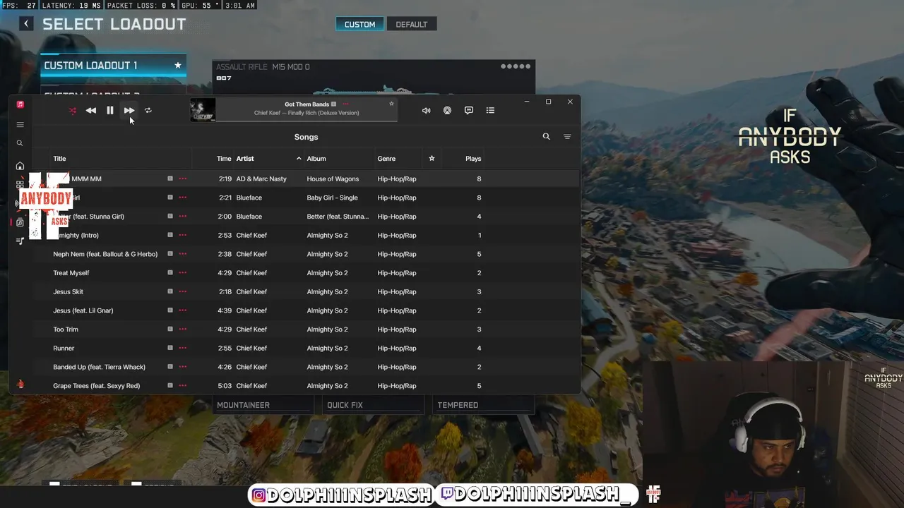
Task: Select Banded Up (feat. Tierra Whack)
Action: coord(99,367)
